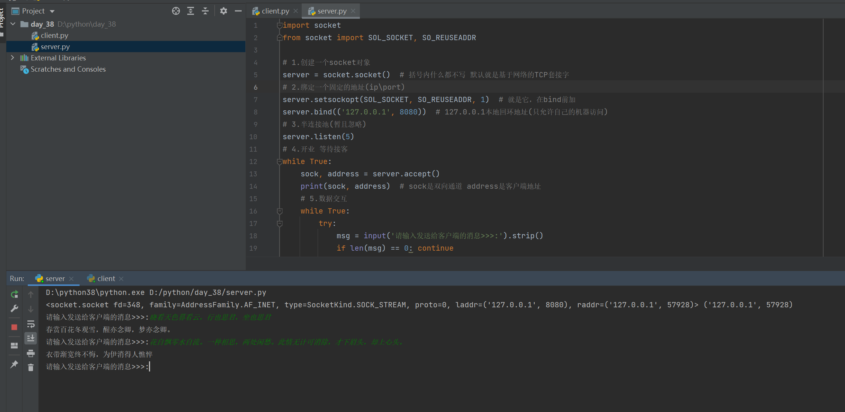
Task: Collapse the day_38 project folder
Action: [x=13, y=24]
